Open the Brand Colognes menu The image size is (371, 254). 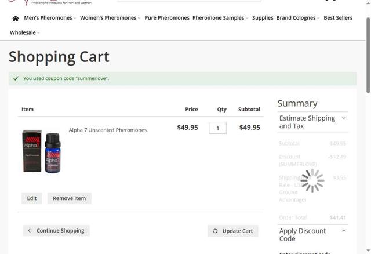297,18
